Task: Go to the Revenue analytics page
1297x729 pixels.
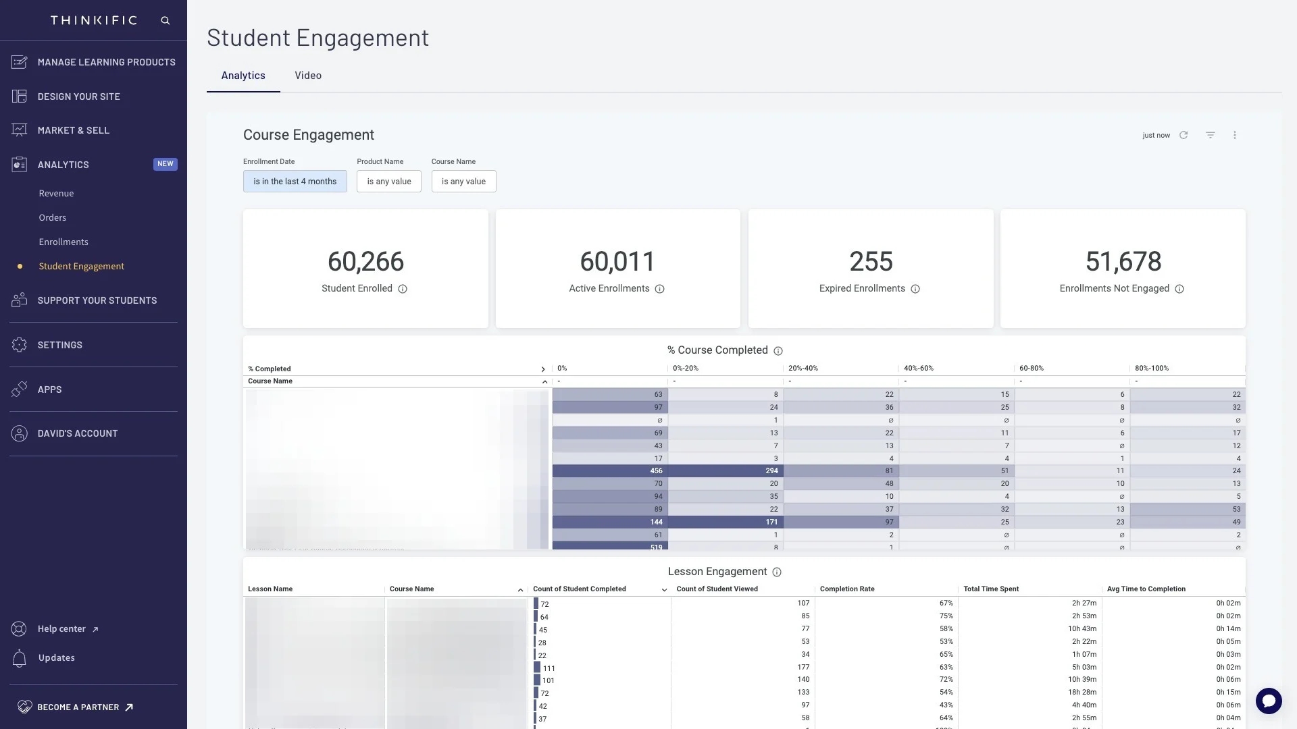Action: click(56, 193)
